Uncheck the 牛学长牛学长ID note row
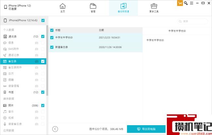Image resolution: width=212 pixels, height=135 pixels. [52, 37]
